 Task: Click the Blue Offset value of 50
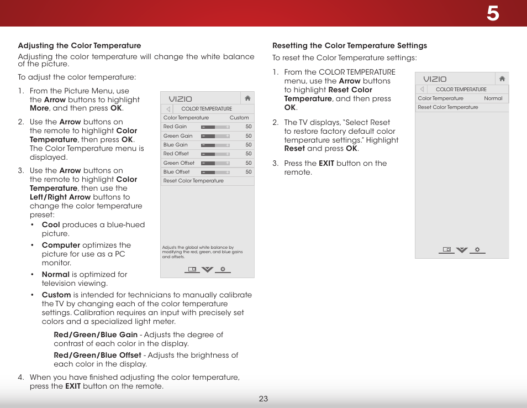click(x=249, y=172)
